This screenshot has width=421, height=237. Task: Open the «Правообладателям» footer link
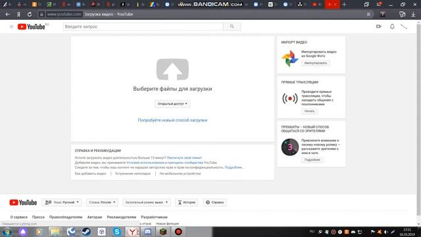click(66, 217)
